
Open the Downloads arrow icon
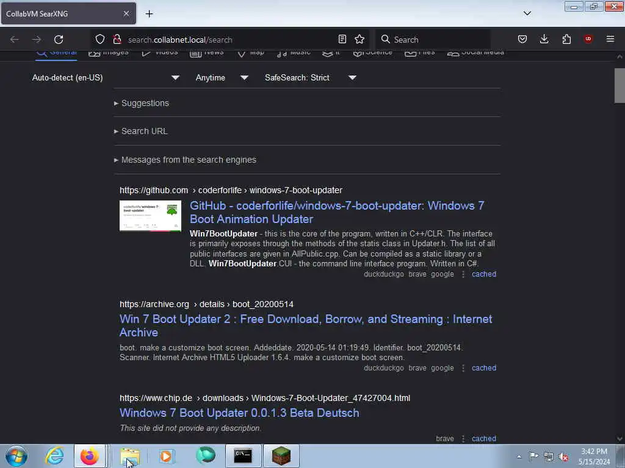click(x=544, y=39)
